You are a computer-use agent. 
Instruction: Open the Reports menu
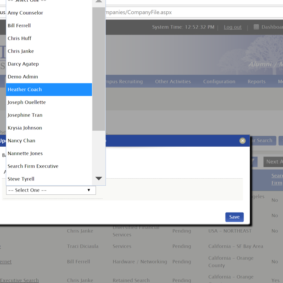click(x=257, y=82)
